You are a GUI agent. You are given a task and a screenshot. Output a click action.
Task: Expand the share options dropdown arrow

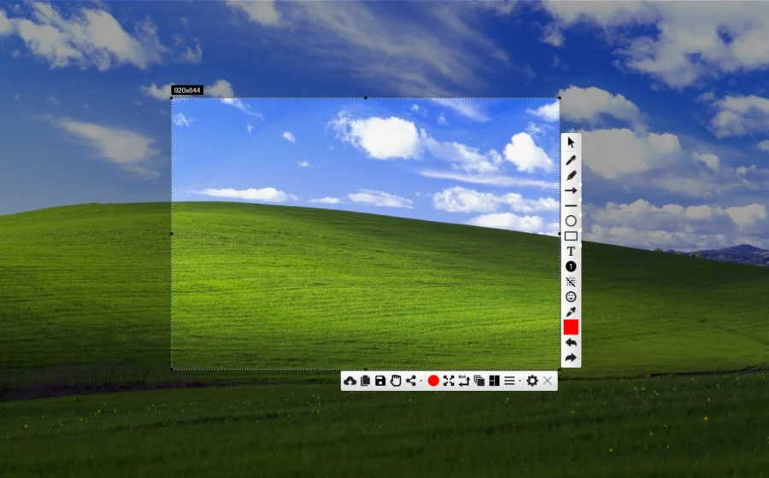coord(421,382)
